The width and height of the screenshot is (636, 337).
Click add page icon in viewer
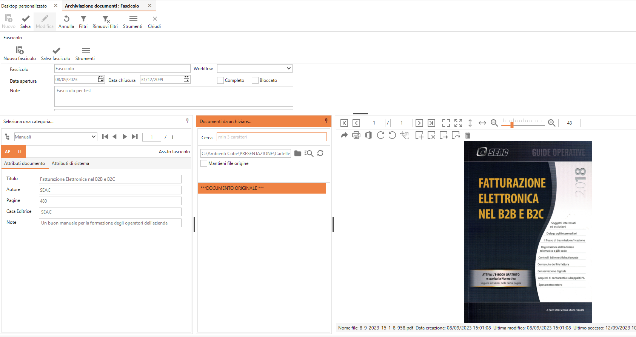pyautogui.click(x=419, y=135)
